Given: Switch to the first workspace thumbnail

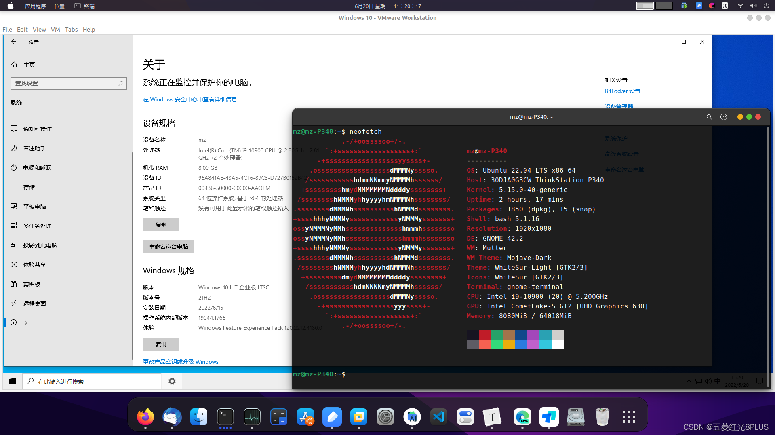Looking at the screenshot, I should (x=644, y=6).
